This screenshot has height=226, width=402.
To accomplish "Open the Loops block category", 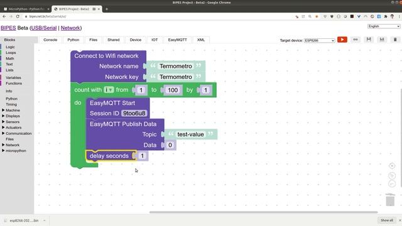I will click(x=11, y=53).
